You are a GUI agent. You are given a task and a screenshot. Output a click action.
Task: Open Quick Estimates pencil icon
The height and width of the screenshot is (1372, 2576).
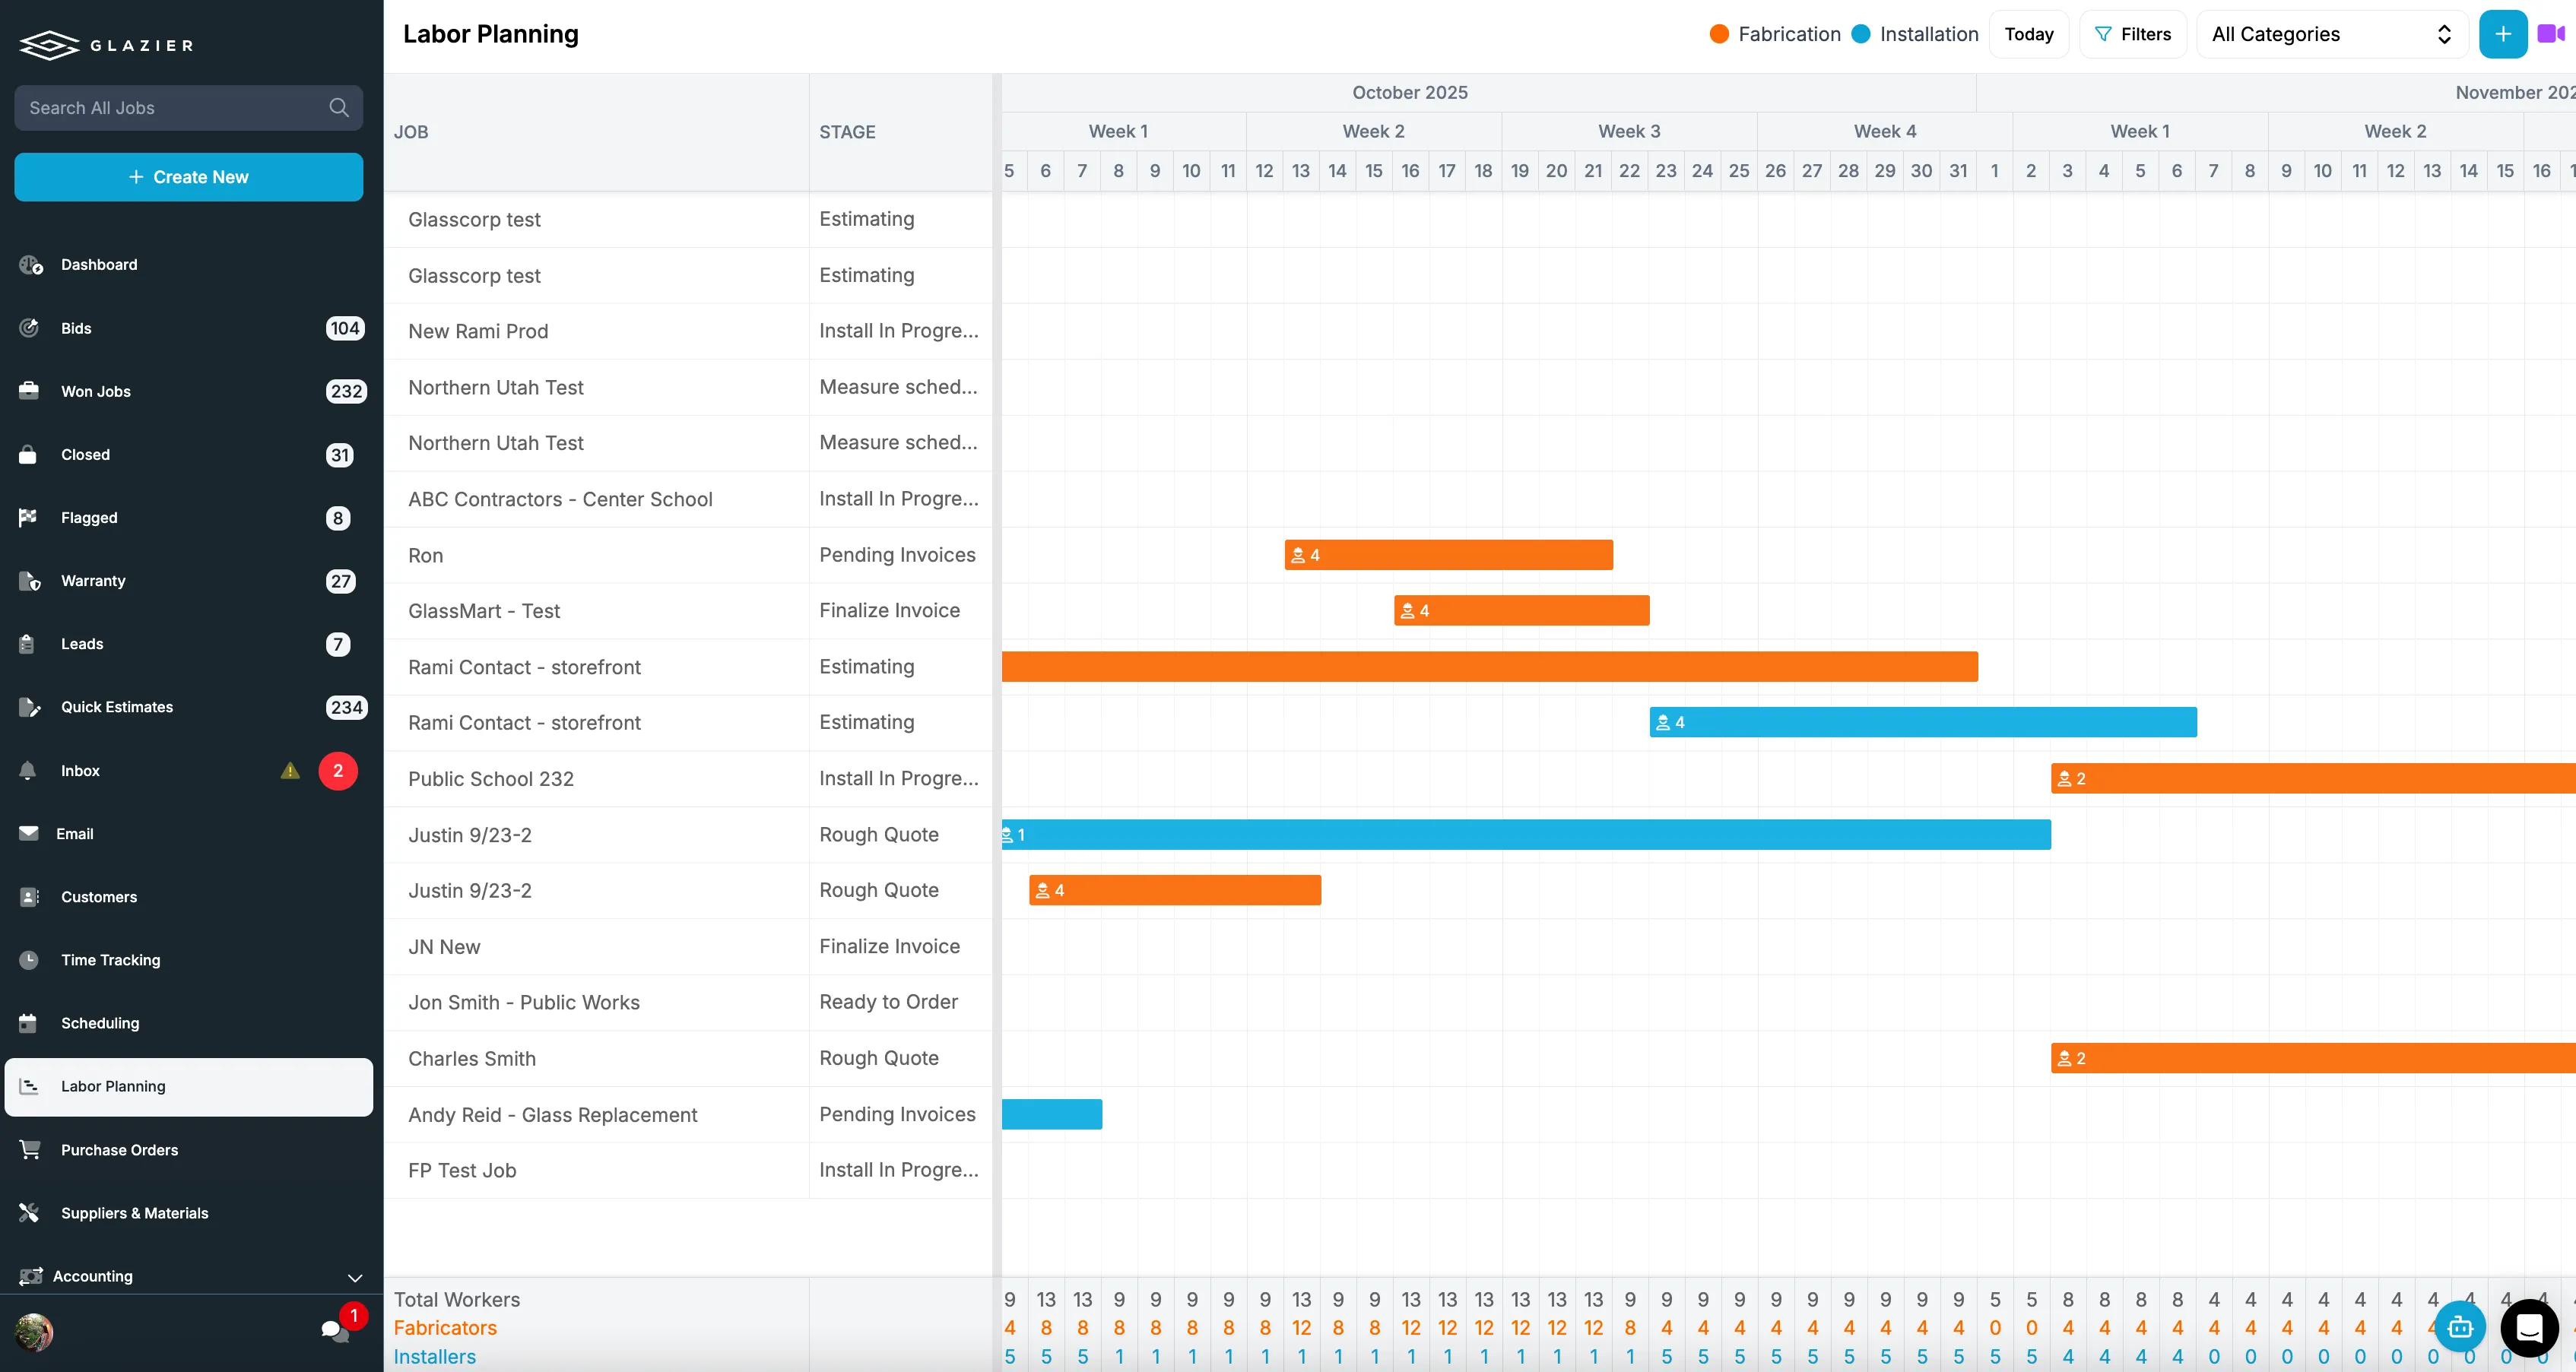tap(29, 707)
